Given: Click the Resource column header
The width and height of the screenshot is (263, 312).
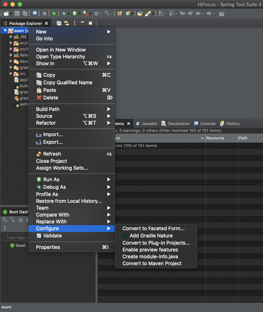Looking at the screenshot, I should (222, 138).
